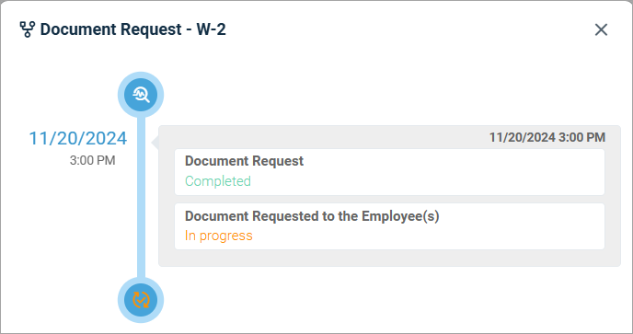
Task: Open the Document Request step card
Action: (389, 172)
